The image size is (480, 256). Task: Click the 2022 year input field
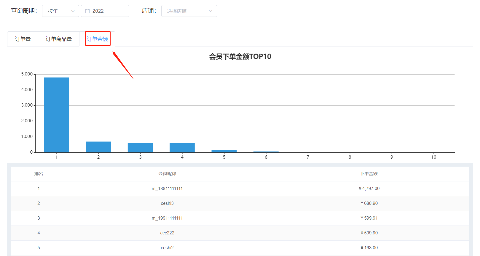(x=105, y=11)
